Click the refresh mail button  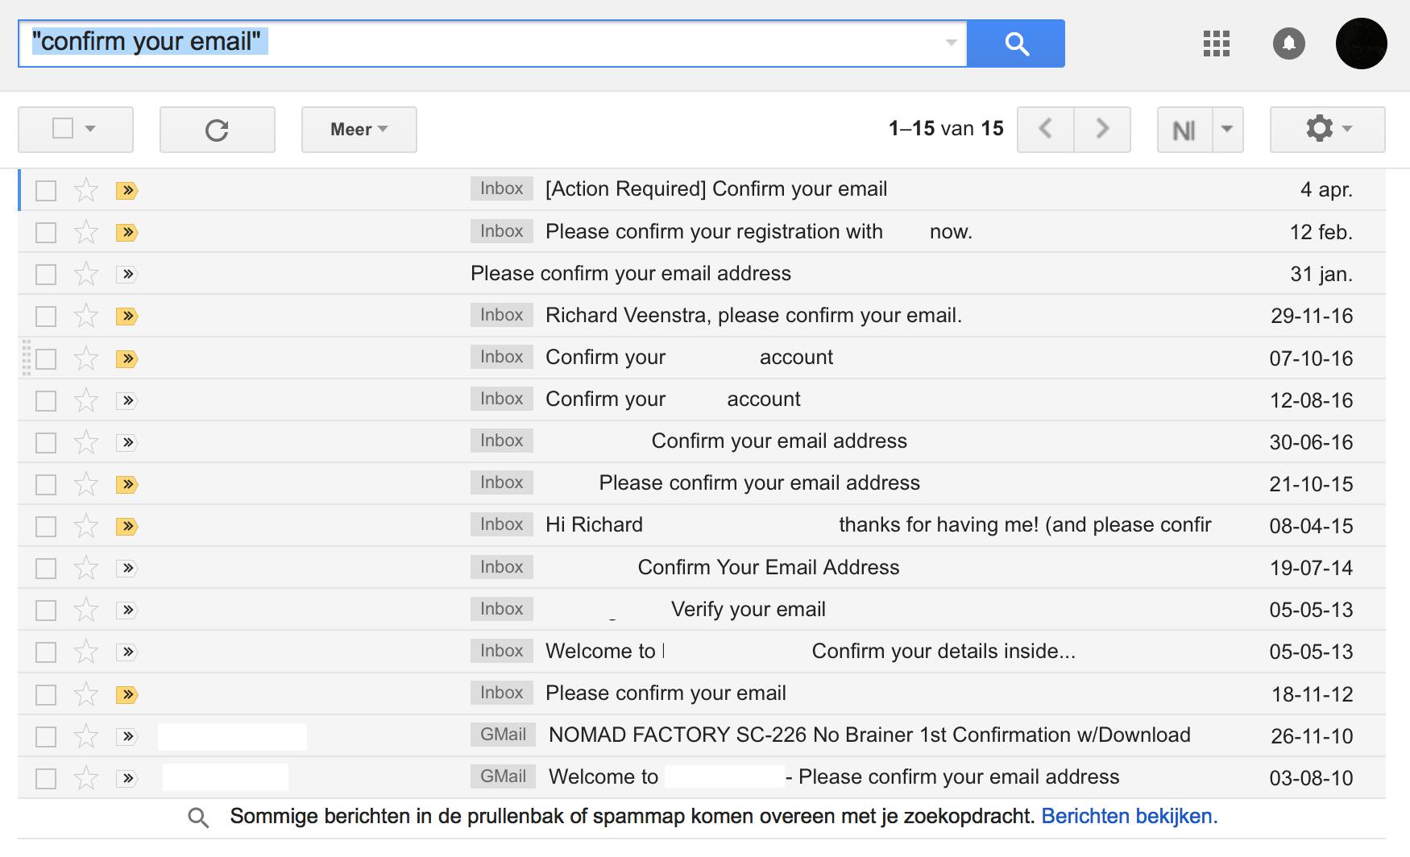217,130
